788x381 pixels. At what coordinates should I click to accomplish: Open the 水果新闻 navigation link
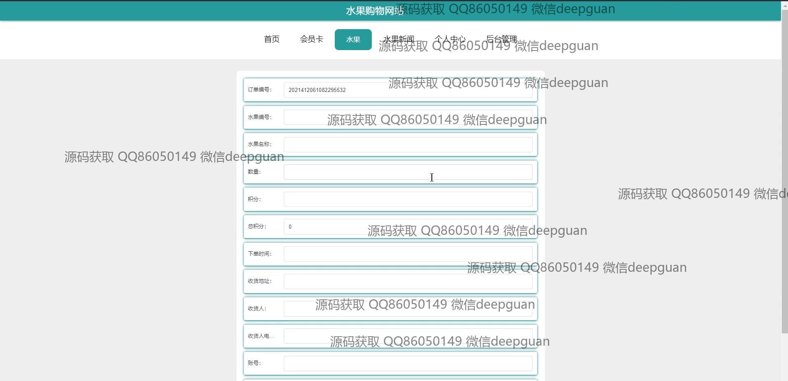point(398,39)
